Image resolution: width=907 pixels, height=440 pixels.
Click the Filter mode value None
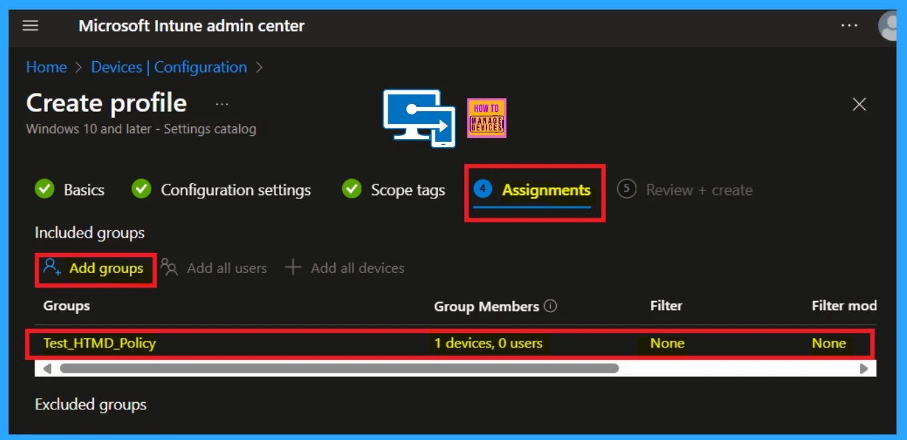click(829, 343)
